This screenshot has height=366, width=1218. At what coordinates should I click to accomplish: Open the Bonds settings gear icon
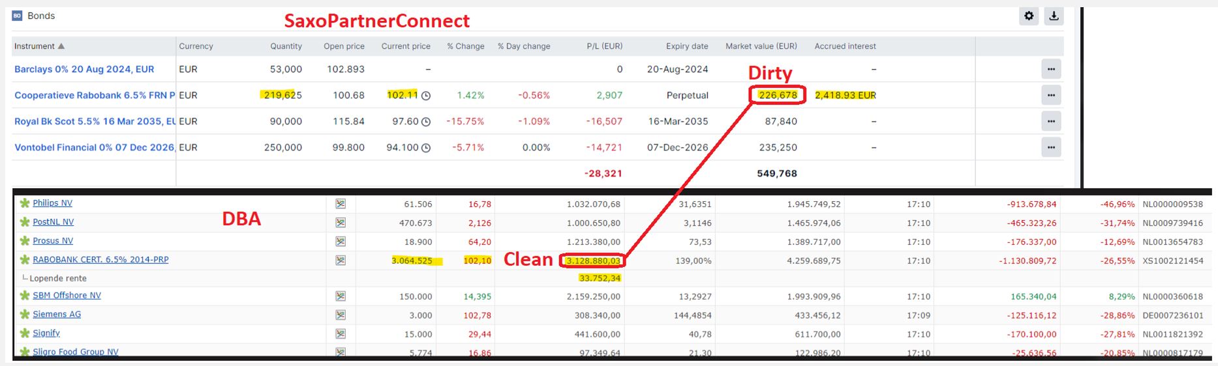pyautogui.click(x=1029, y=16)
